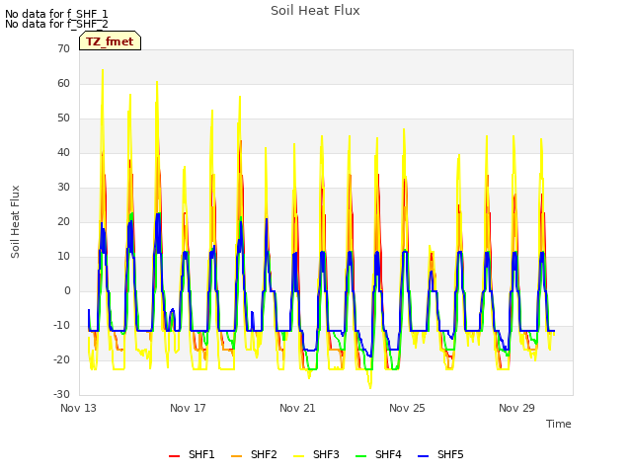
Task: Click the 20 y-axis tick label
Action: pos(63,221)
